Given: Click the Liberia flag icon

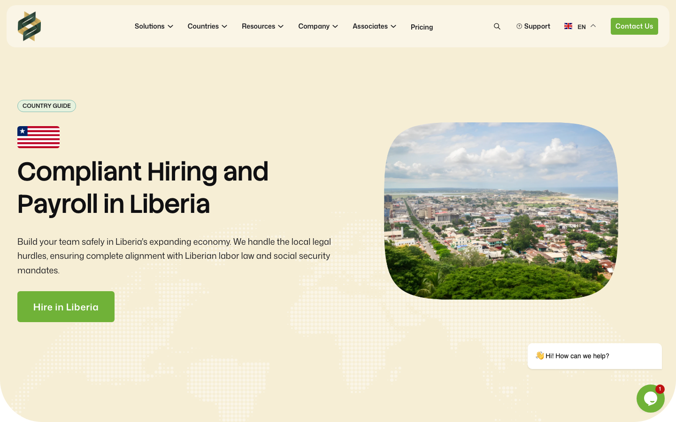Looking at the screenshot, I should [38, 137].
